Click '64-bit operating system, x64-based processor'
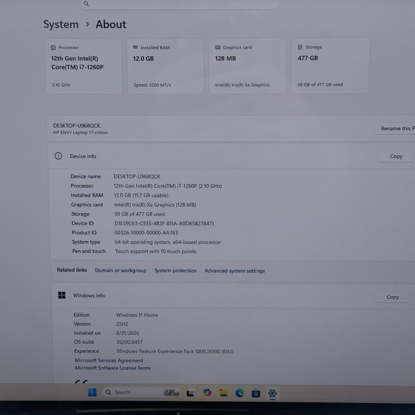This screenshot has width=415, height=415. [x=168, y=242]
